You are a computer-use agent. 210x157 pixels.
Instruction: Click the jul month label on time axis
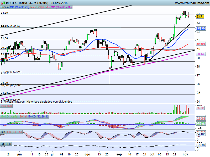tap(52, 154)
